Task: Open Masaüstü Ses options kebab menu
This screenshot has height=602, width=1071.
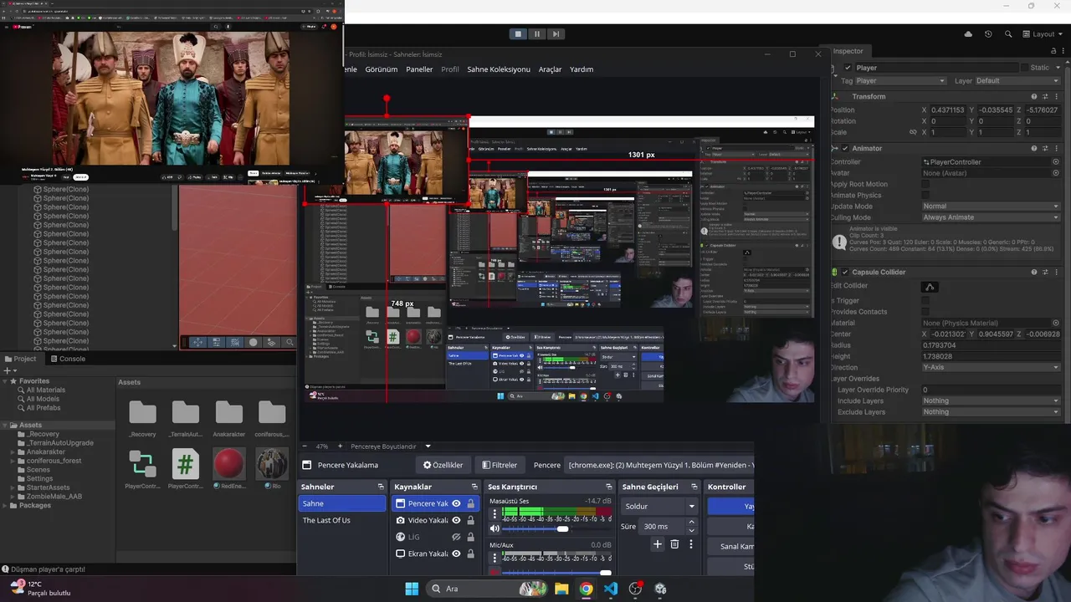Action: (495, 513)
